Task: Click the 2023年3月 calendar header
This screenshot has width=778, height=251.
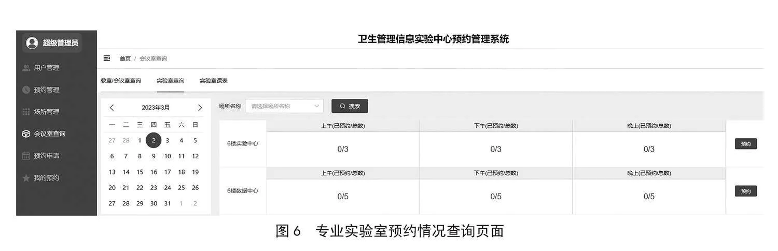Action: pos(156,108)
